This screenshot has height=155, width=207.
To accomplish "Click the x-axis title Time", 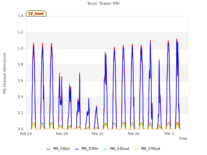I will (x=183, y=139).
